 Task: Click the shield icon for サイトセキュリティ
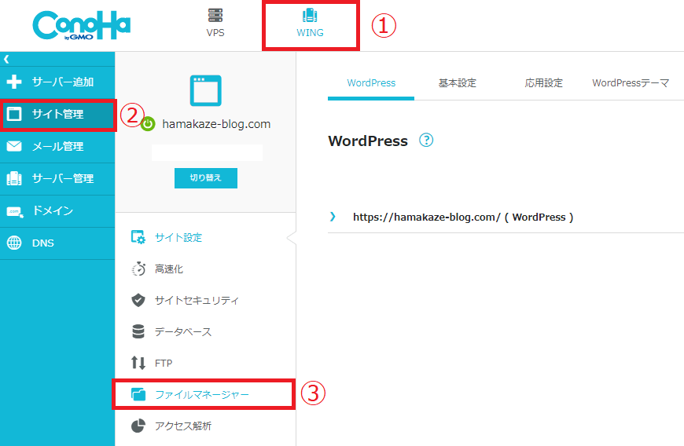click(x=138, y=301)
